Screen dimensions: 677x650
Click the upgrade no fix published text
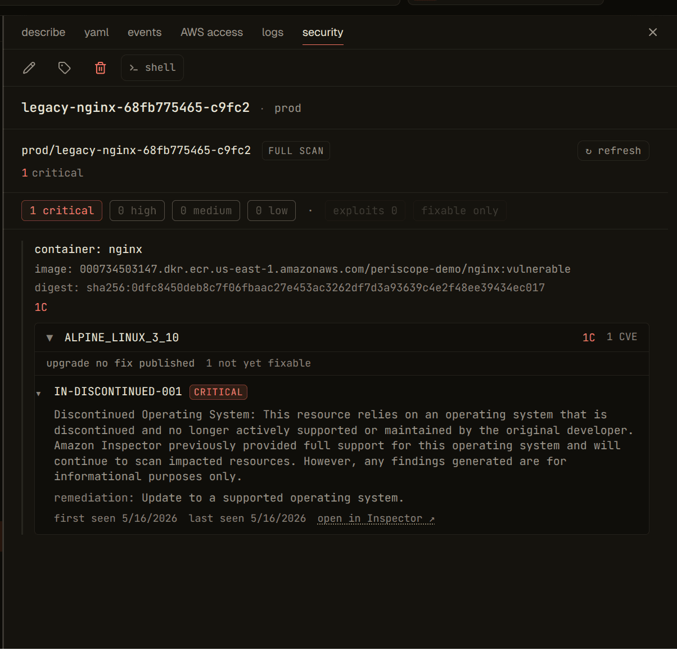[x=120, y=363]
